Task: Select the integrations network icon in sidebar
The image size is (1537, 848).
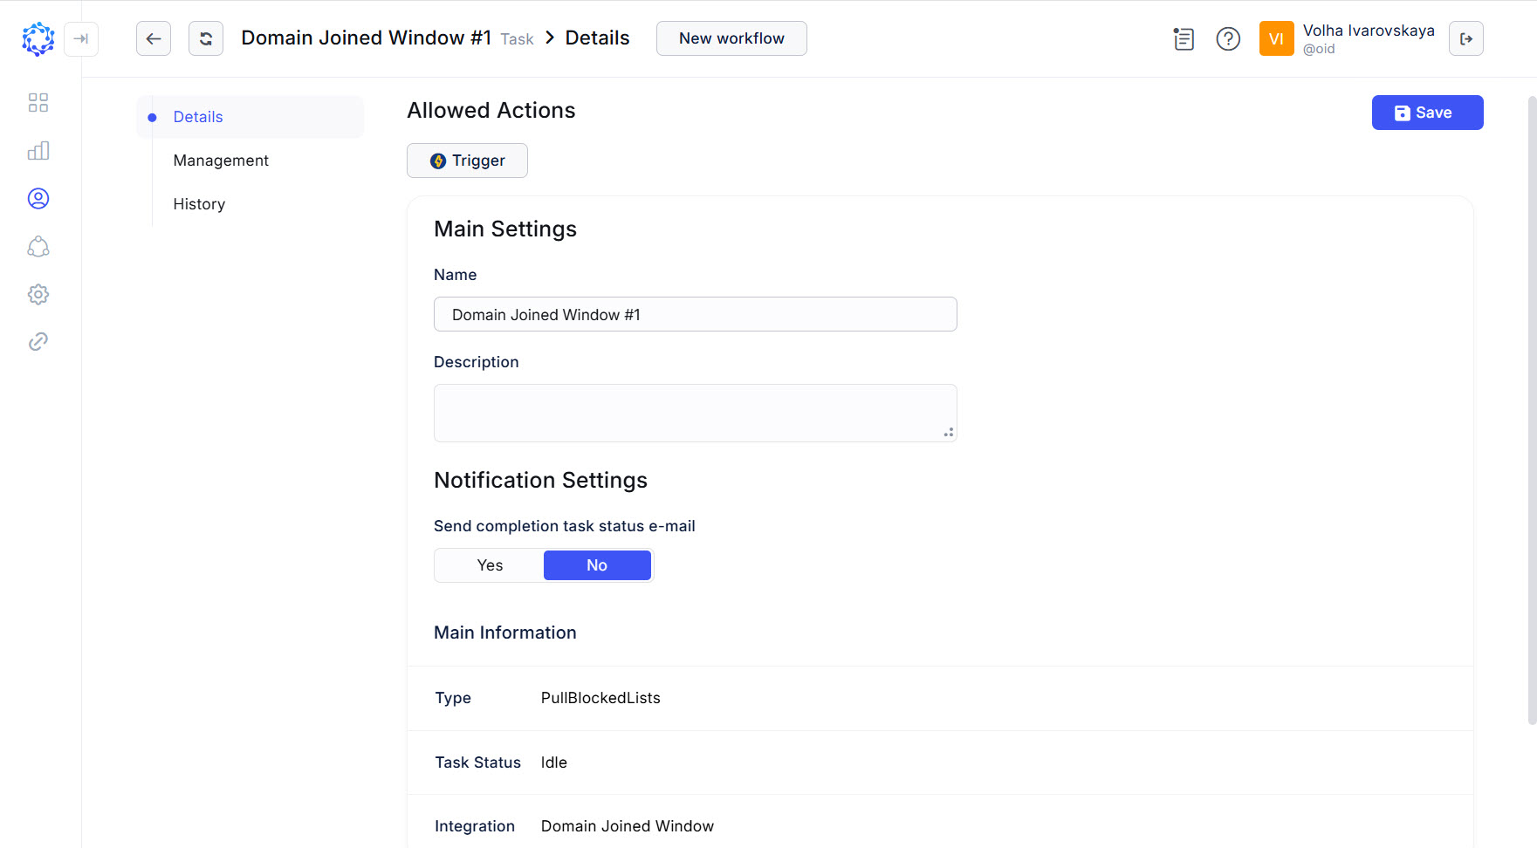Action: coord(38,247)
